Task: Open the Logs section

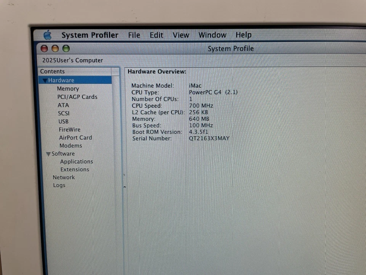Action: [59, 185]
